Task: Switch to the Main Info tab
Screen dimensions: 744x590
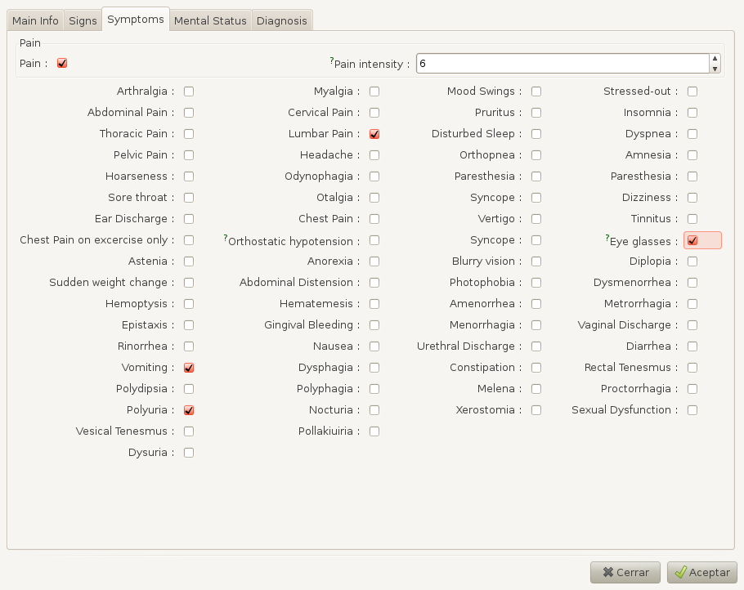Action: click(35, 20)
